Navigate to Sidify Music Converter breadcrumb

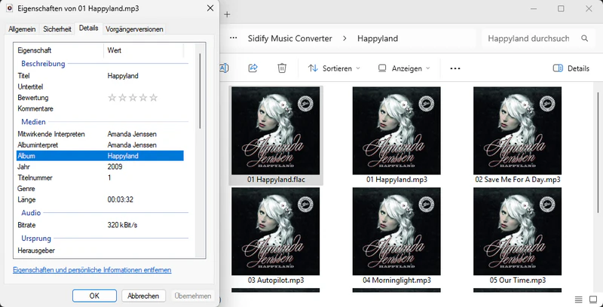[289, 38]
